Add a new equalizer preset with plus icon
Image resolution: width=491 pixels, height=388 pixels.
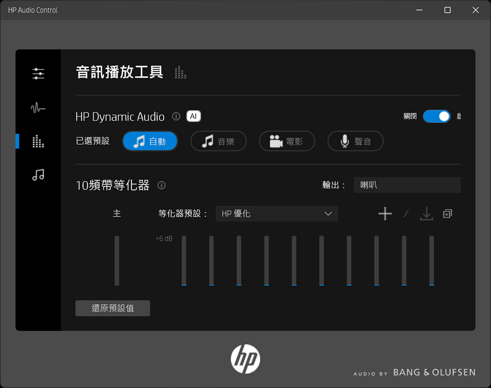click(x=385, y=213)
